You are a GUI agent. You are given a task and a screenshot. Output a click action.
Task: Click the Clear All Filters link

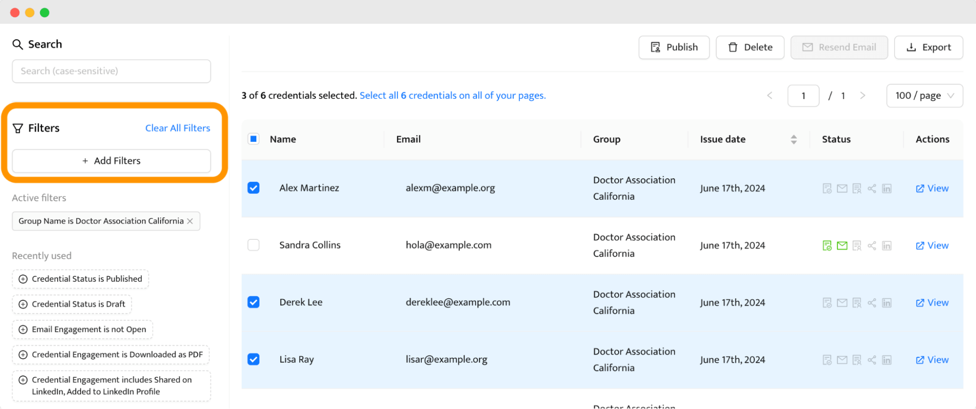(178, 128)
